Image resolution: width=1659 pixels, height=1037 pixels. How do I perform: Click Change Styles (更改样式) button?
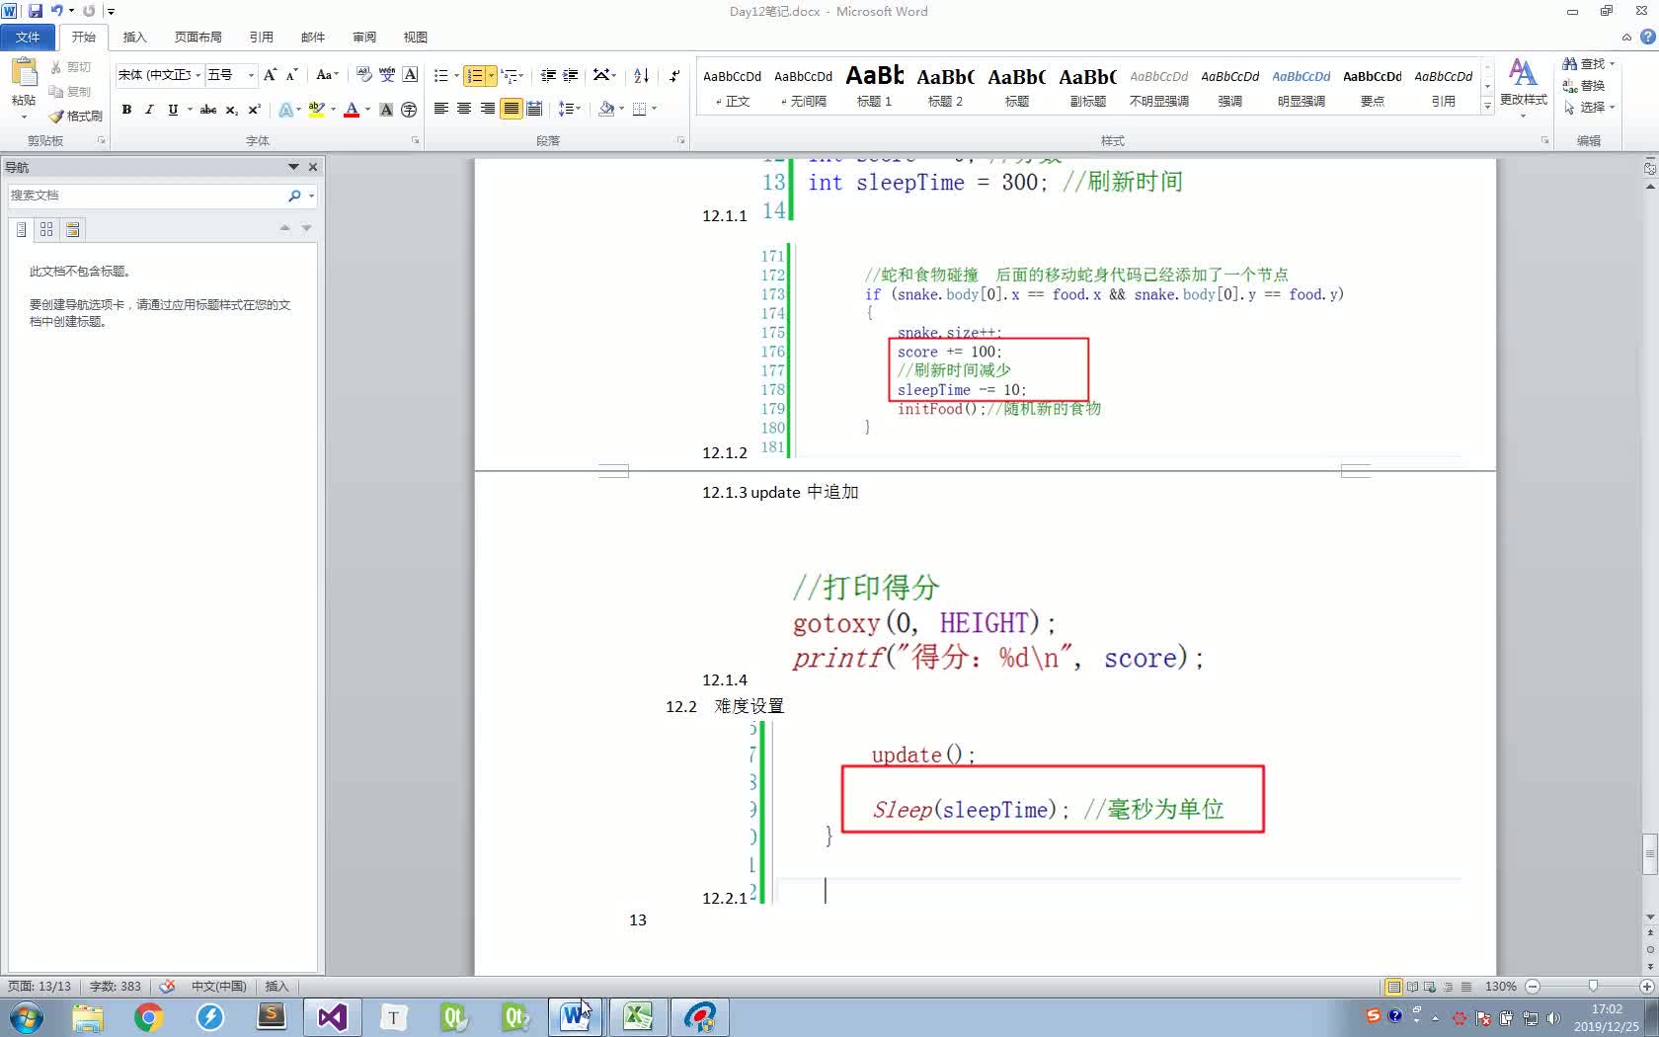coord(1523,87)
